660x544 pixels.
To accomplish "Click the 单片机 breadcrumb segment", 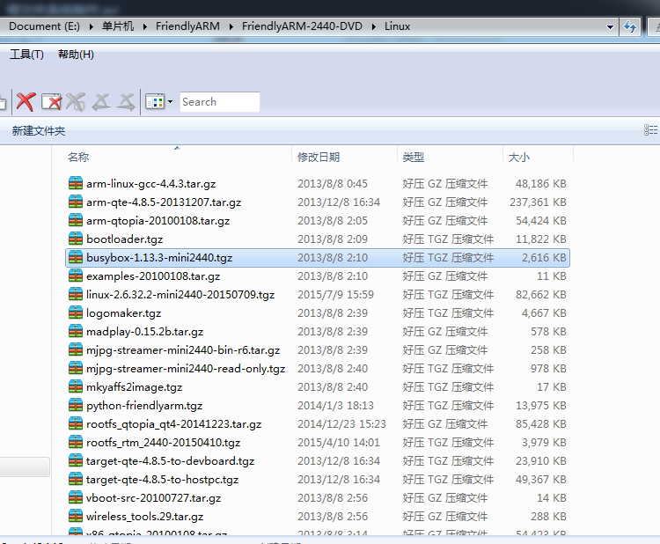I will [118, 26].
